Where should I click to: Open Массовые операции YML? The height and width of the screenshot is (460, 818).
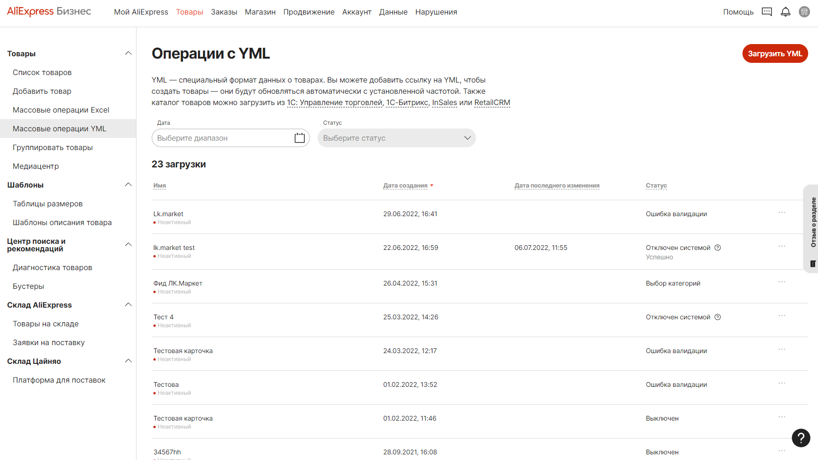click(x=60, y=128)
